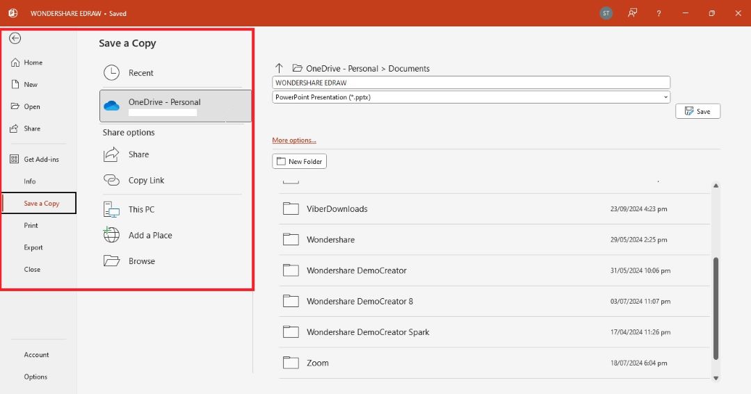This screenshot has width=751, height=394.
Task: Click the Browse folder icon
Action: pyautogui.click(x=111, y=261)
